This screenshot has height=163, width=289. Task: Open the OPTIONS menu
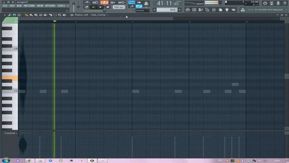[x=50, y=6]
